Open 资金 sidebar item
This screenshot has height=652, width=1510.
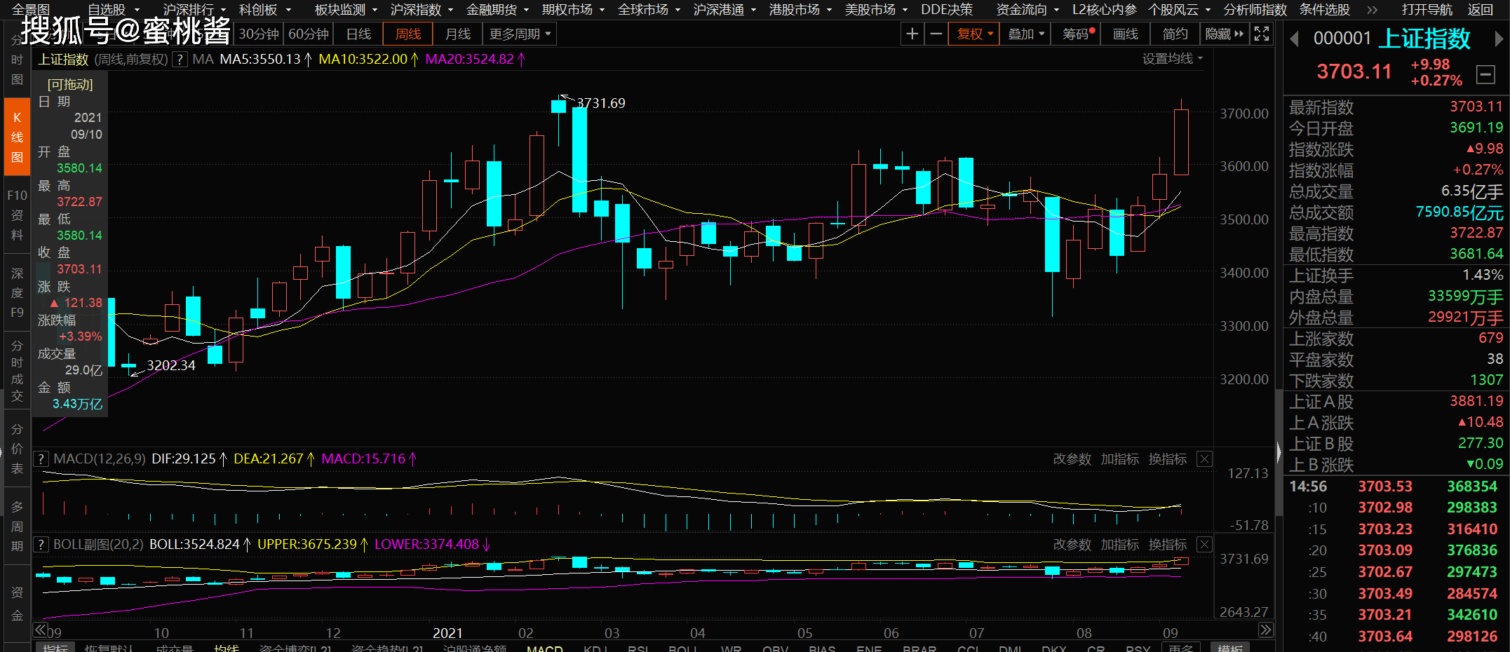[x=17, y=604]
